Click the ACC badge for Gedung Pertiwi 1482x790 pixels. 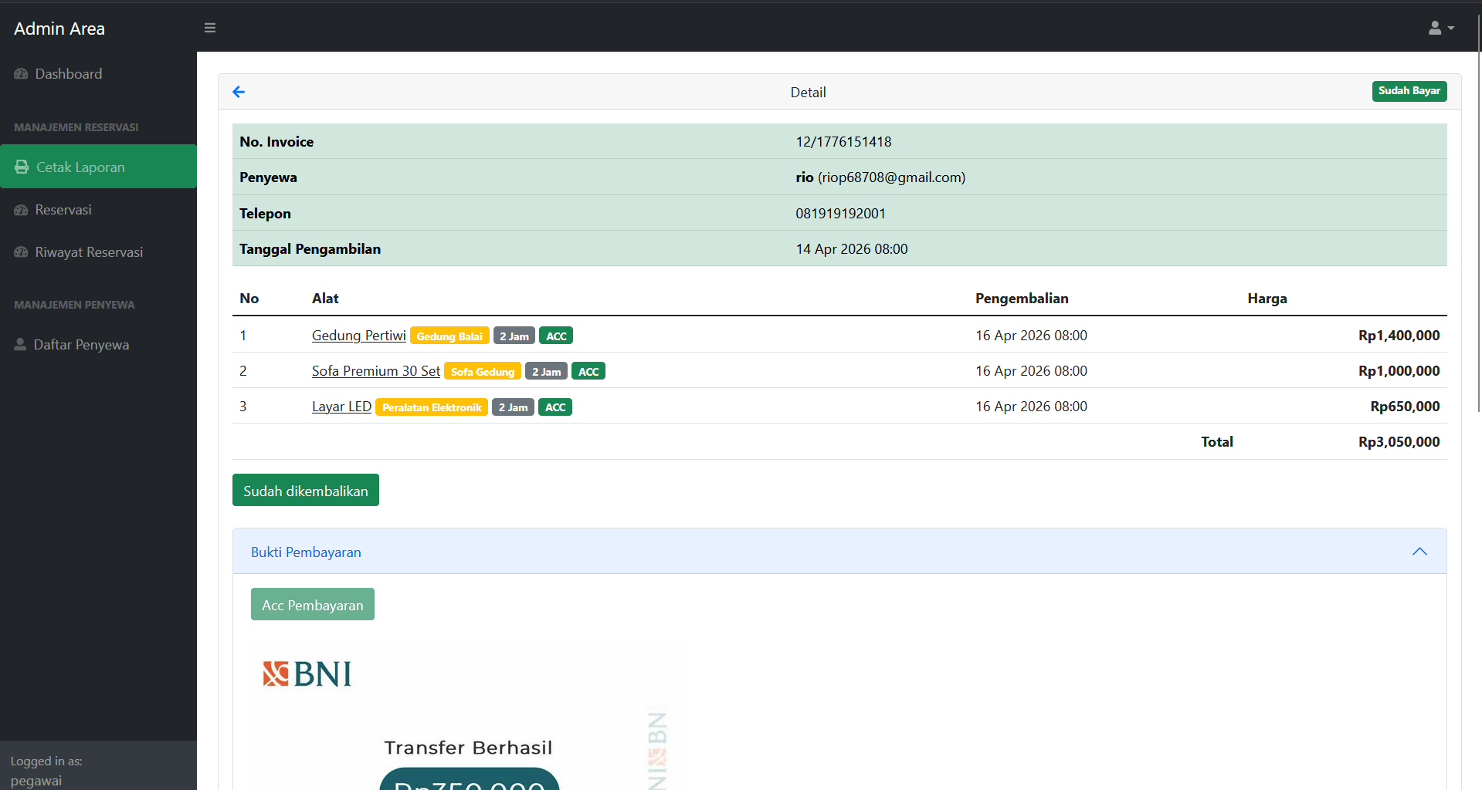pyautogui.click(x=556, y=336)
